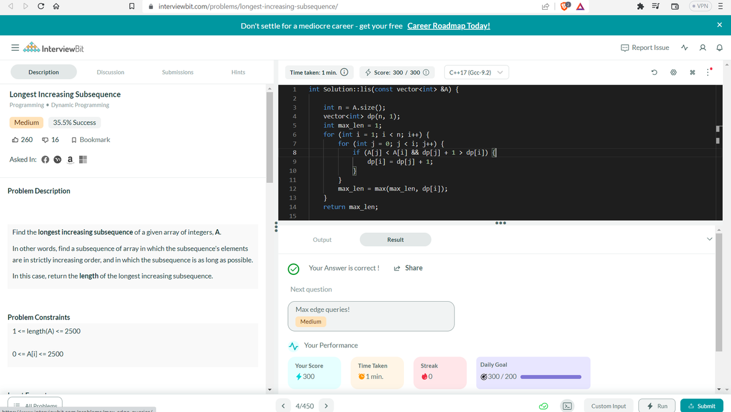This screenshot has width=731, height=412.
Task: Show the time taken info icon
Action: point(344,73)
